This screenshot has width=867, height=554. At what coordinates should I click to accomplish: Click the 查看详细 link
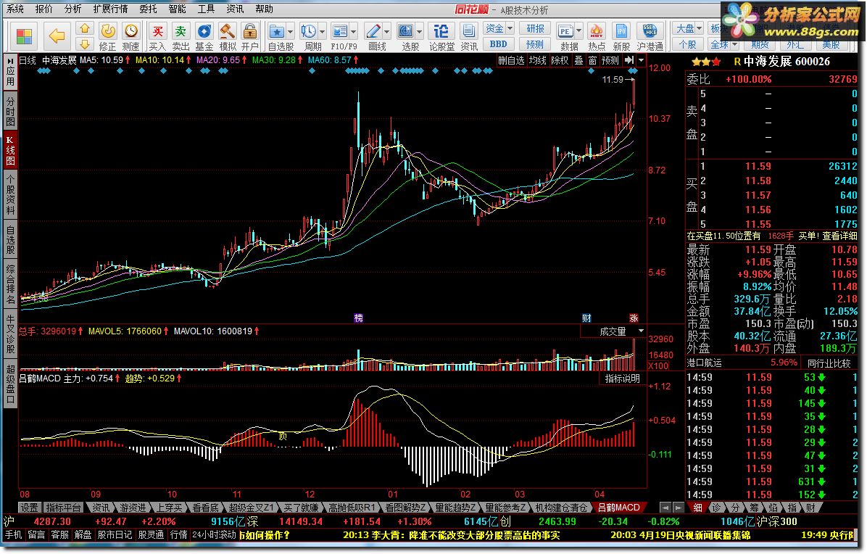point(839,236)
